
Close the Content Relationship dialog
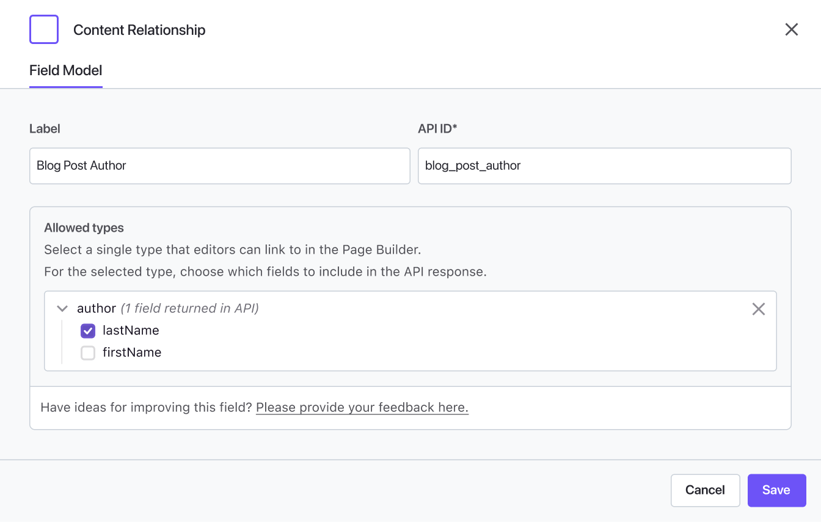pos(791,29)
